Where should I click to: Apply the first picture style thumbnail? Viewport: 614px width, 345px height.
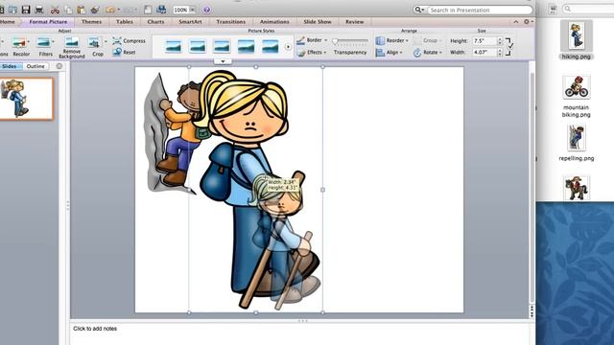[174, 47]
